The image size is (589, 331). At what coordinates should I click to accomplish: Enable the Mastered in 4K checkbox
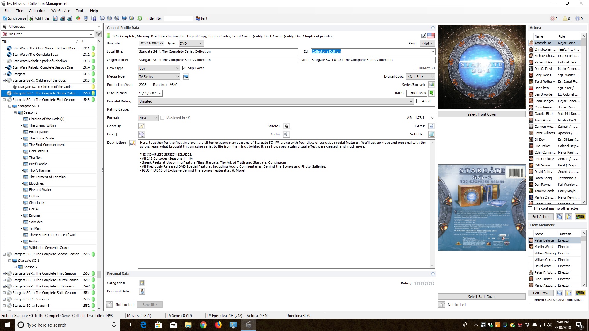click(163, 118)
